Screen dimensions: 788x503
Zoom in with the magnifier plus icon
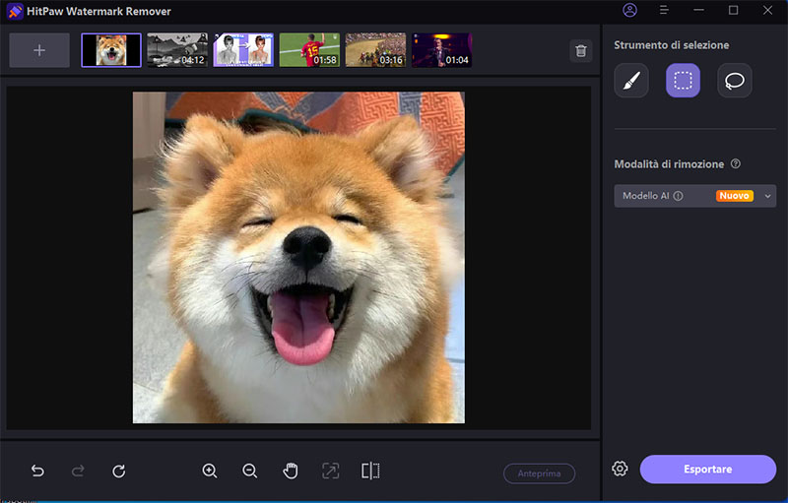pos(210,472)
